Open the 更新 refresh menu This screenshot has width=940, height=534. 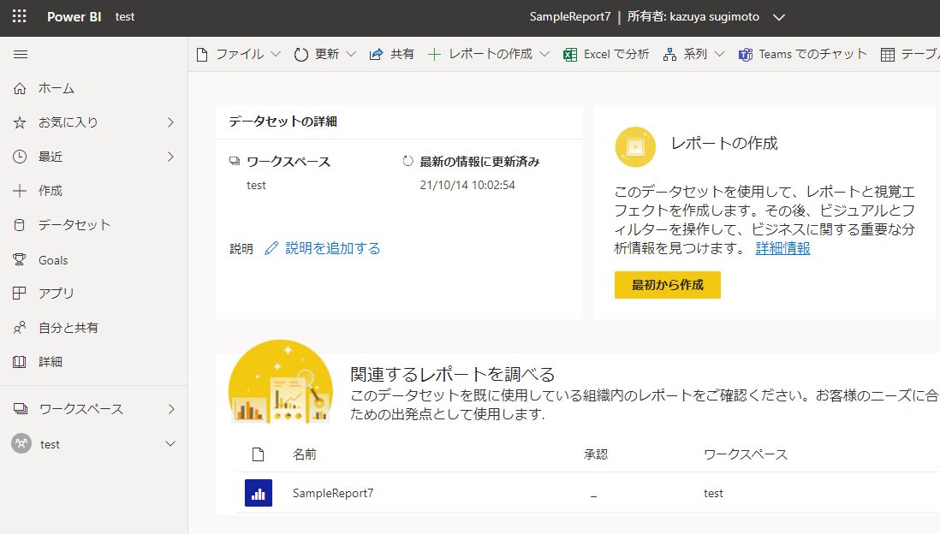click(x=325, y=54)
